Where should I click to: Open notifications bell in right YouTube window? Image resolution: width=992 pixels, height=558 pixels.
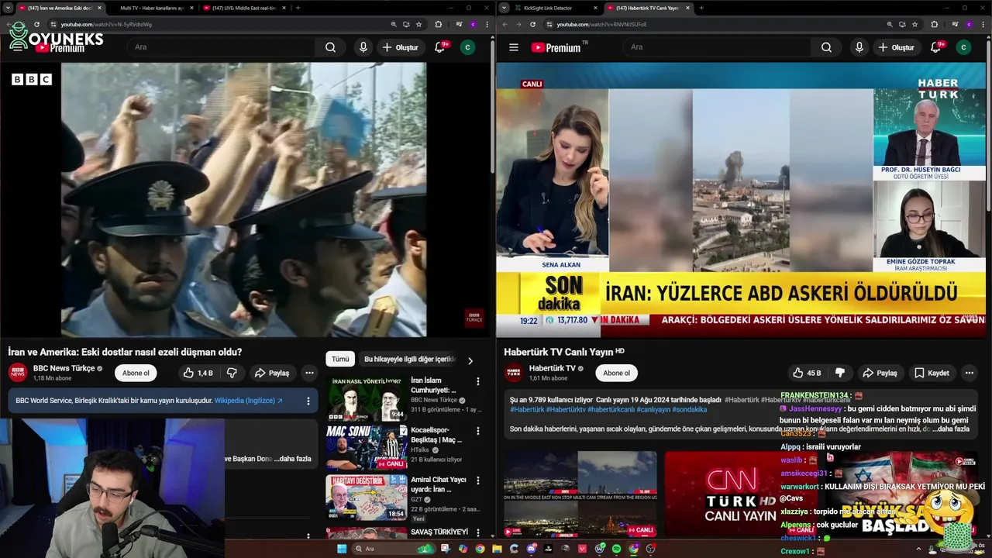click(935, 47)
